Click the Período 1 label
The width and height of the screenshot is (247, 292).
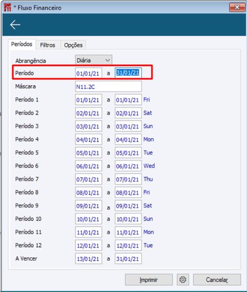point(27,100)
